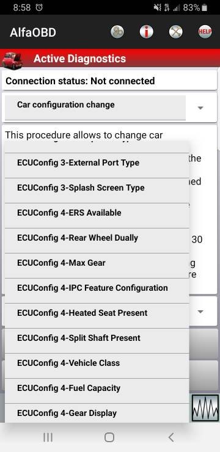Pick ECUConfig 4-Fuel Capacity entry
This screenshot has height=452, width=220.
click(97, 391)
